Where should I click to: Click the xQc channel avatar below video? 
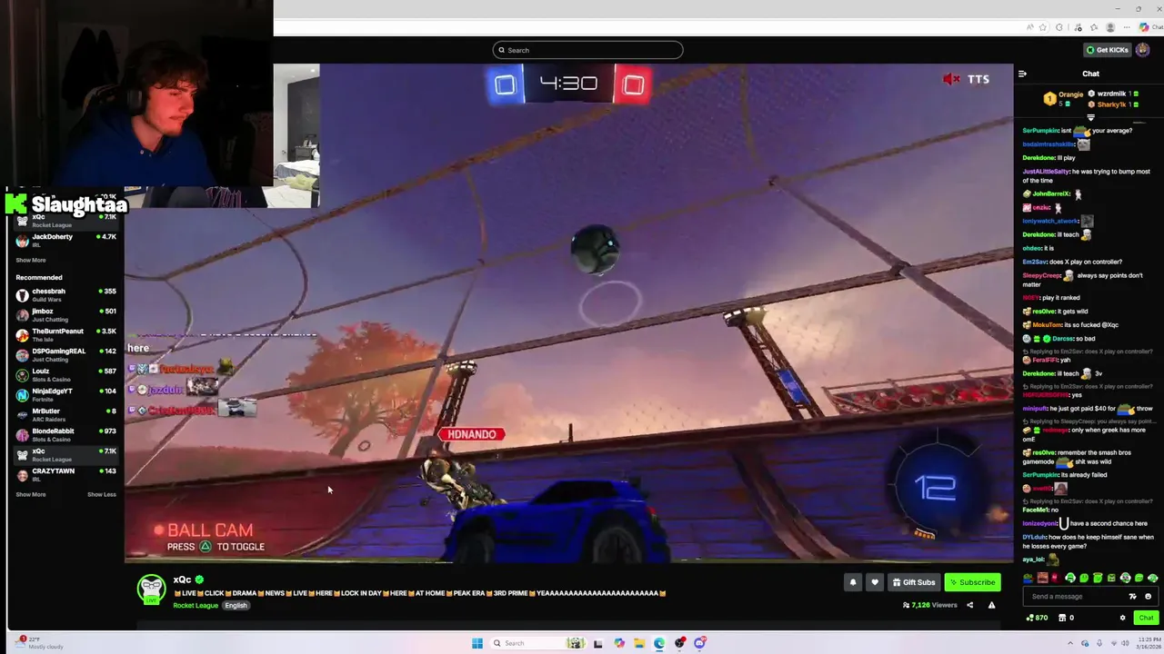(151, 589)
